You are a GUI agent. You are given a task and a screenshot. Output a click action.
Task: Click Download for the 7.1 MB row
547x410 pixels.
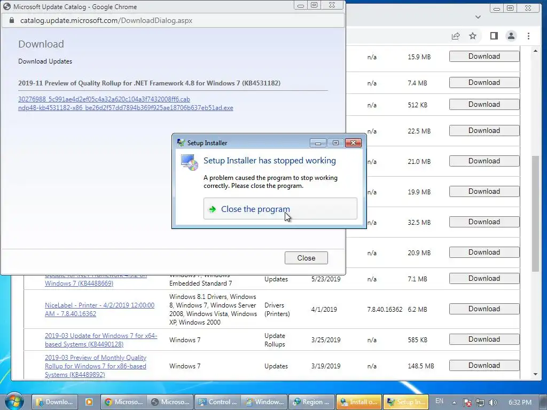484,279
